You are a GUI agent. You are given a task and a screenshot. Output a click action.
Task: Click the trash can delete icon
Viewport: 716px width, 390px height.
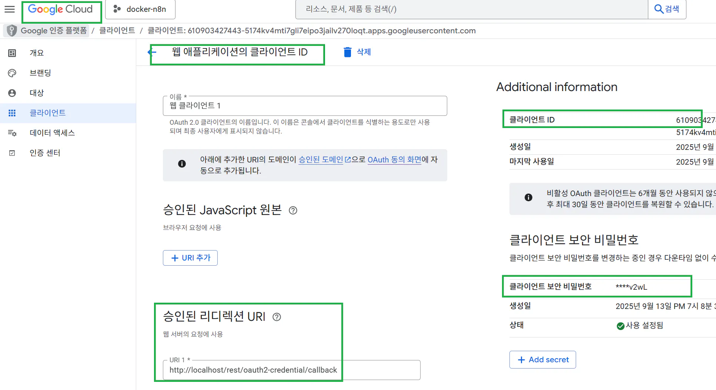347,52
